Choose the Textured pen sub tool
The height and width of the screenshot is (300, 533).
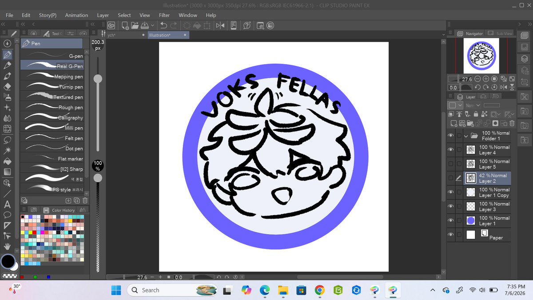click(x=53, y=97)
